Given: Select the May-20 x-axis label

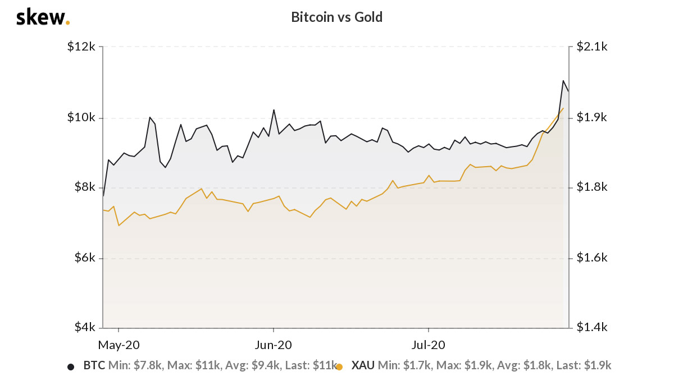Looking at the screenshot, I should [x=119, y=343].
